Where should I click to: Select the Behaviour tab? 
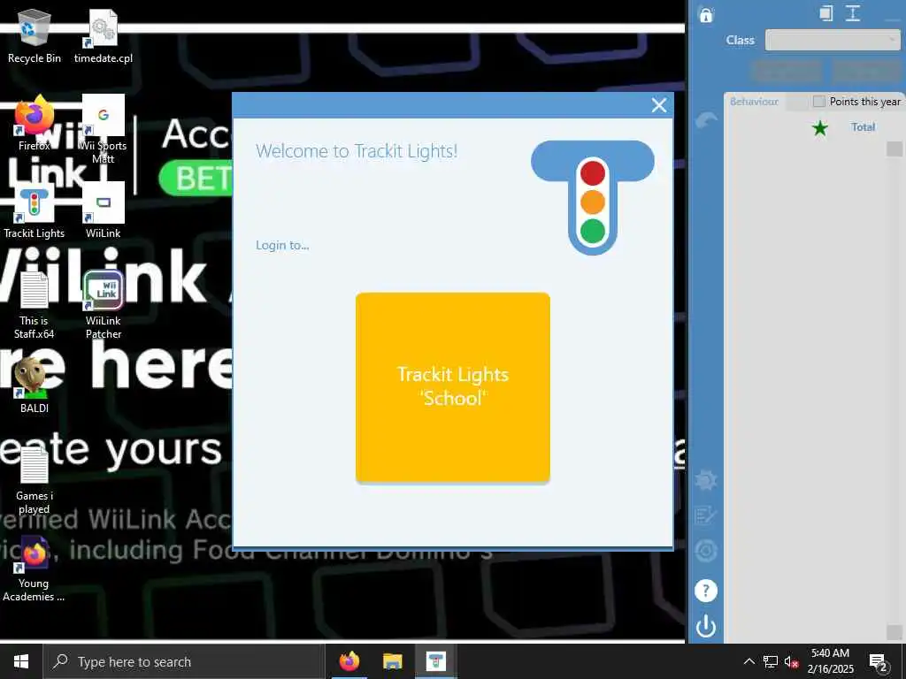click(754, 102)
